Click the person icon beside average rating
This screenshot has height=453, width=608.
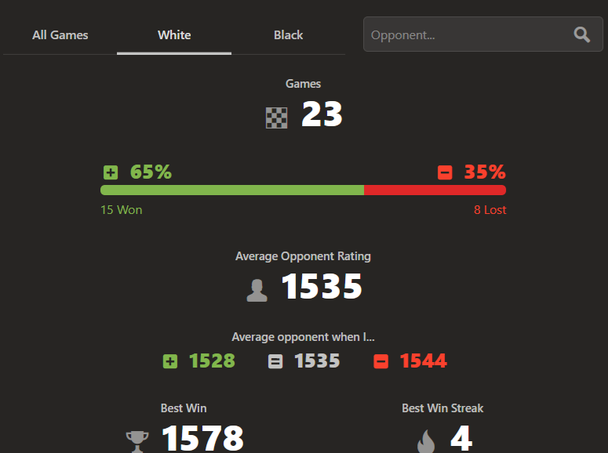pos(257,290)
